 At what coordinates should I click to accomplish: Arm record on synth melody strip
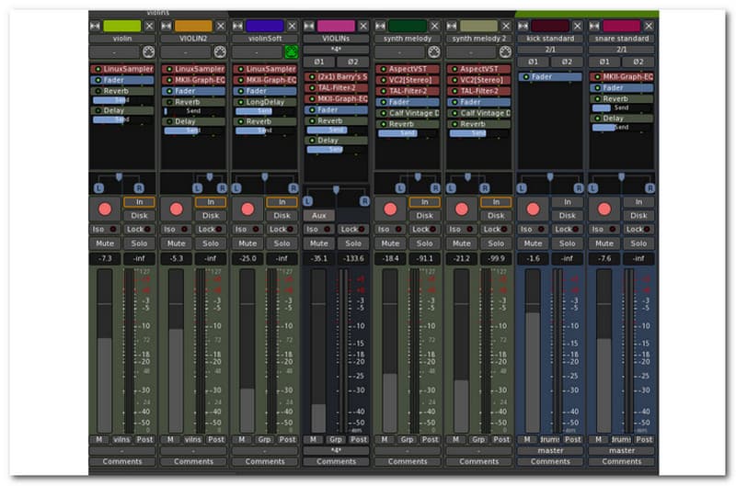(390, 209)
